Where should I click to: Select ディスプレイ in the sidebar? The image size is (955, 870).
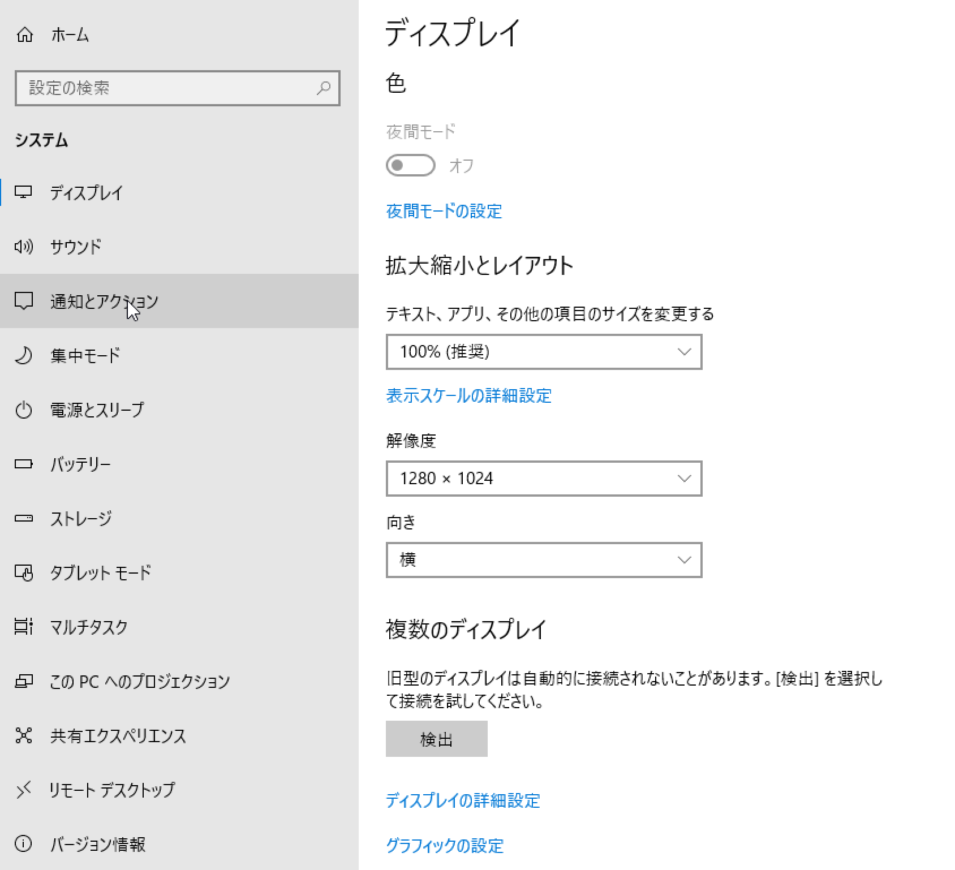tap(179, 192)
